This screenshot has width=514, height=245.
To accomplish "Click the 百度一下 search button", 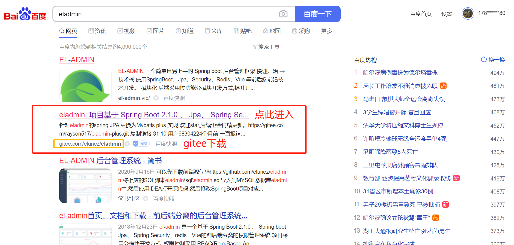I will 318,14.
